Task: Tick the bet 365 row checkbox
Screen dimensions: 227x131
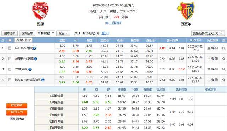Action: 10,48
